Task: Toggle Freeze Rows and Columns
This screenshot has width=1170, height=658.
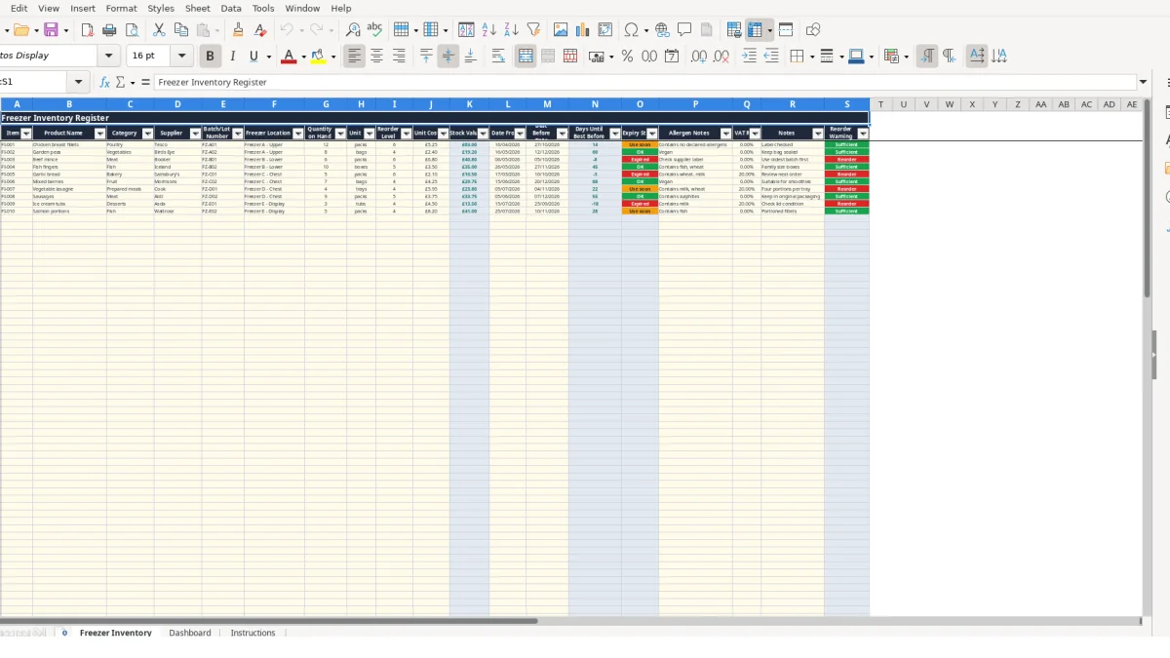Action: pos(756,30)
